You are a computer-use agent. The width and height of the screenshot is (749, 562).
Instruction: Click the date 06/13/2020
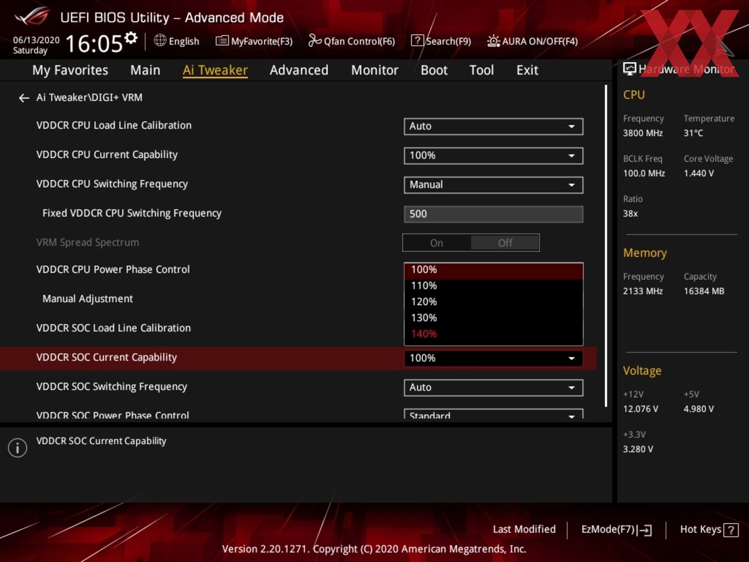pos(36,40)
